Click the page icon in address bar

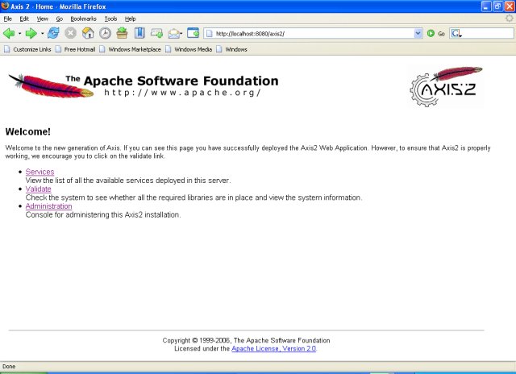pyautogui.click(x=210, y=34)
